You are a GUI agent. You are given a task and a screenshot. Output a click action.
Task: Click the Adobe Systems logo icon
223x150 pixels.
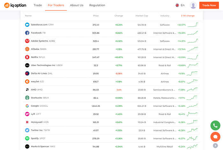click(27, 41)
